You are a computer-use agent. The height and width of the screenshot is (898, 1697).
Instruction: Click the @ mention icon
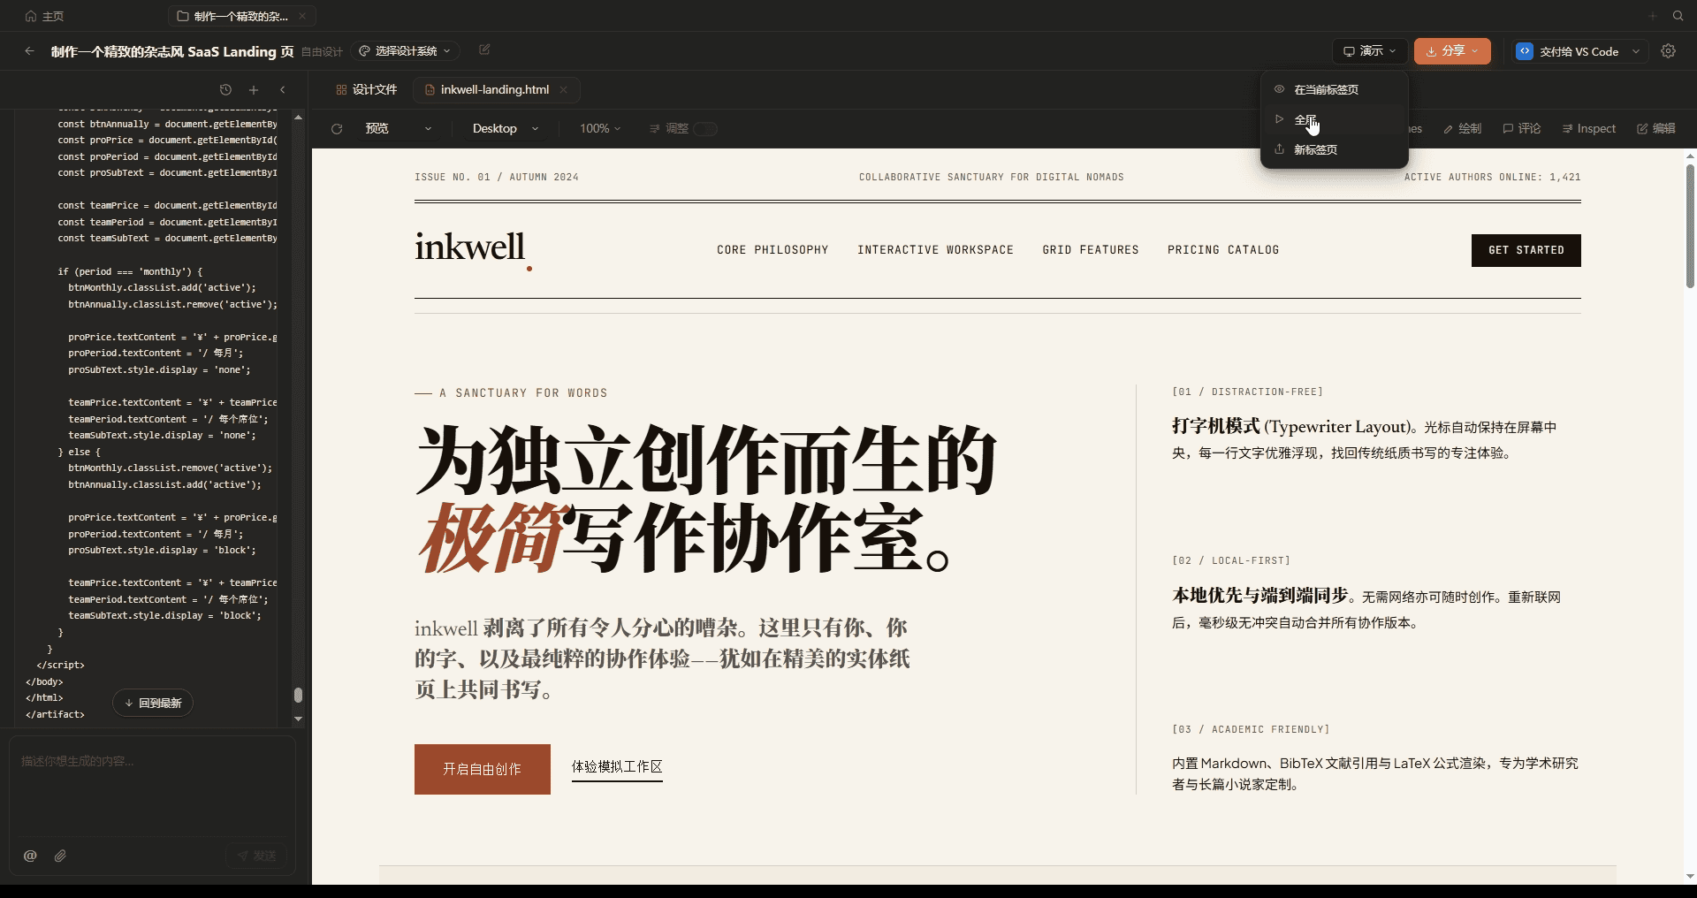click(30, 856)
